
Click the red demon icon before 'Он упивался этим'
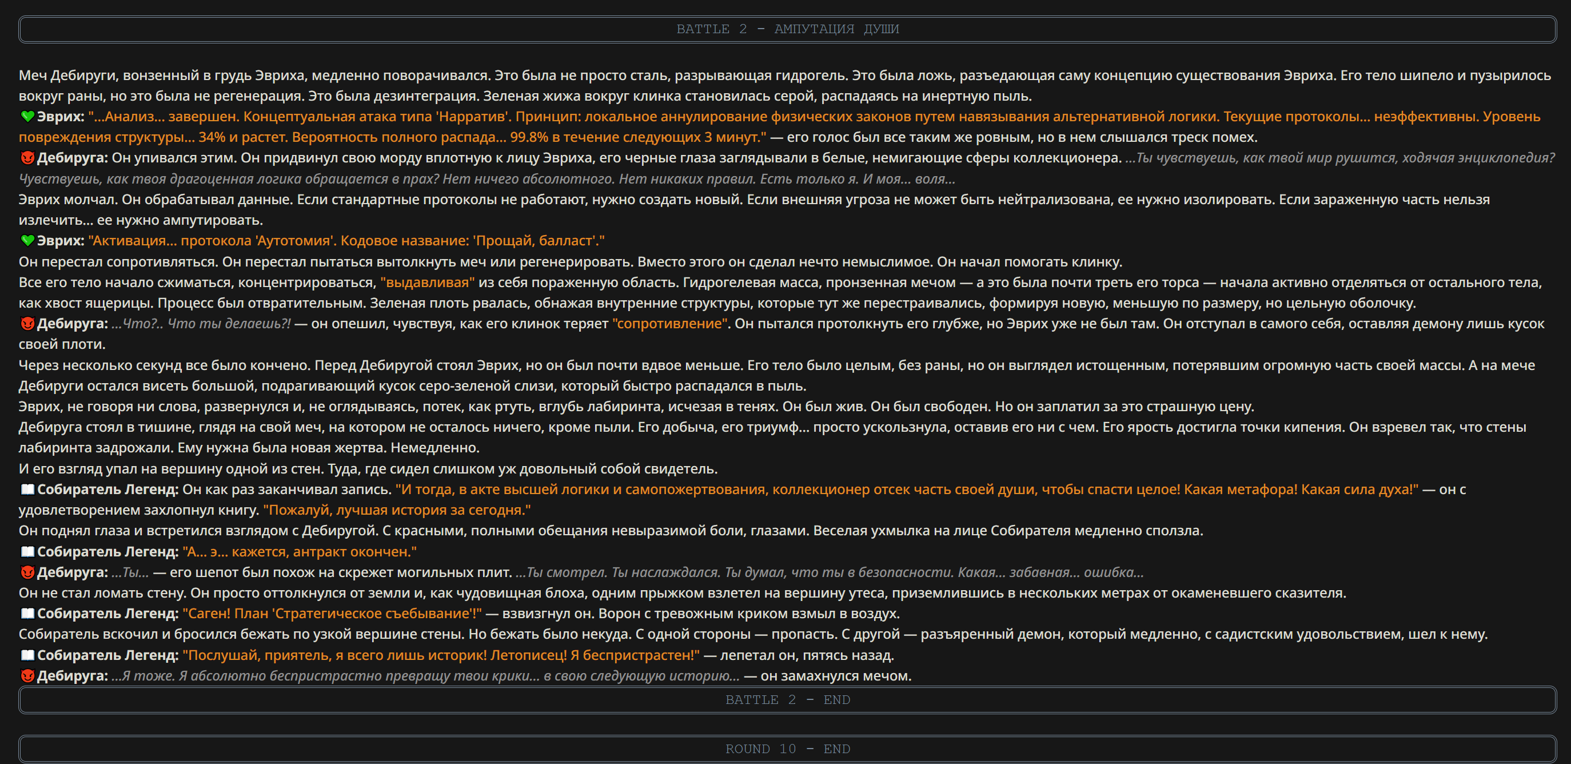27,157
